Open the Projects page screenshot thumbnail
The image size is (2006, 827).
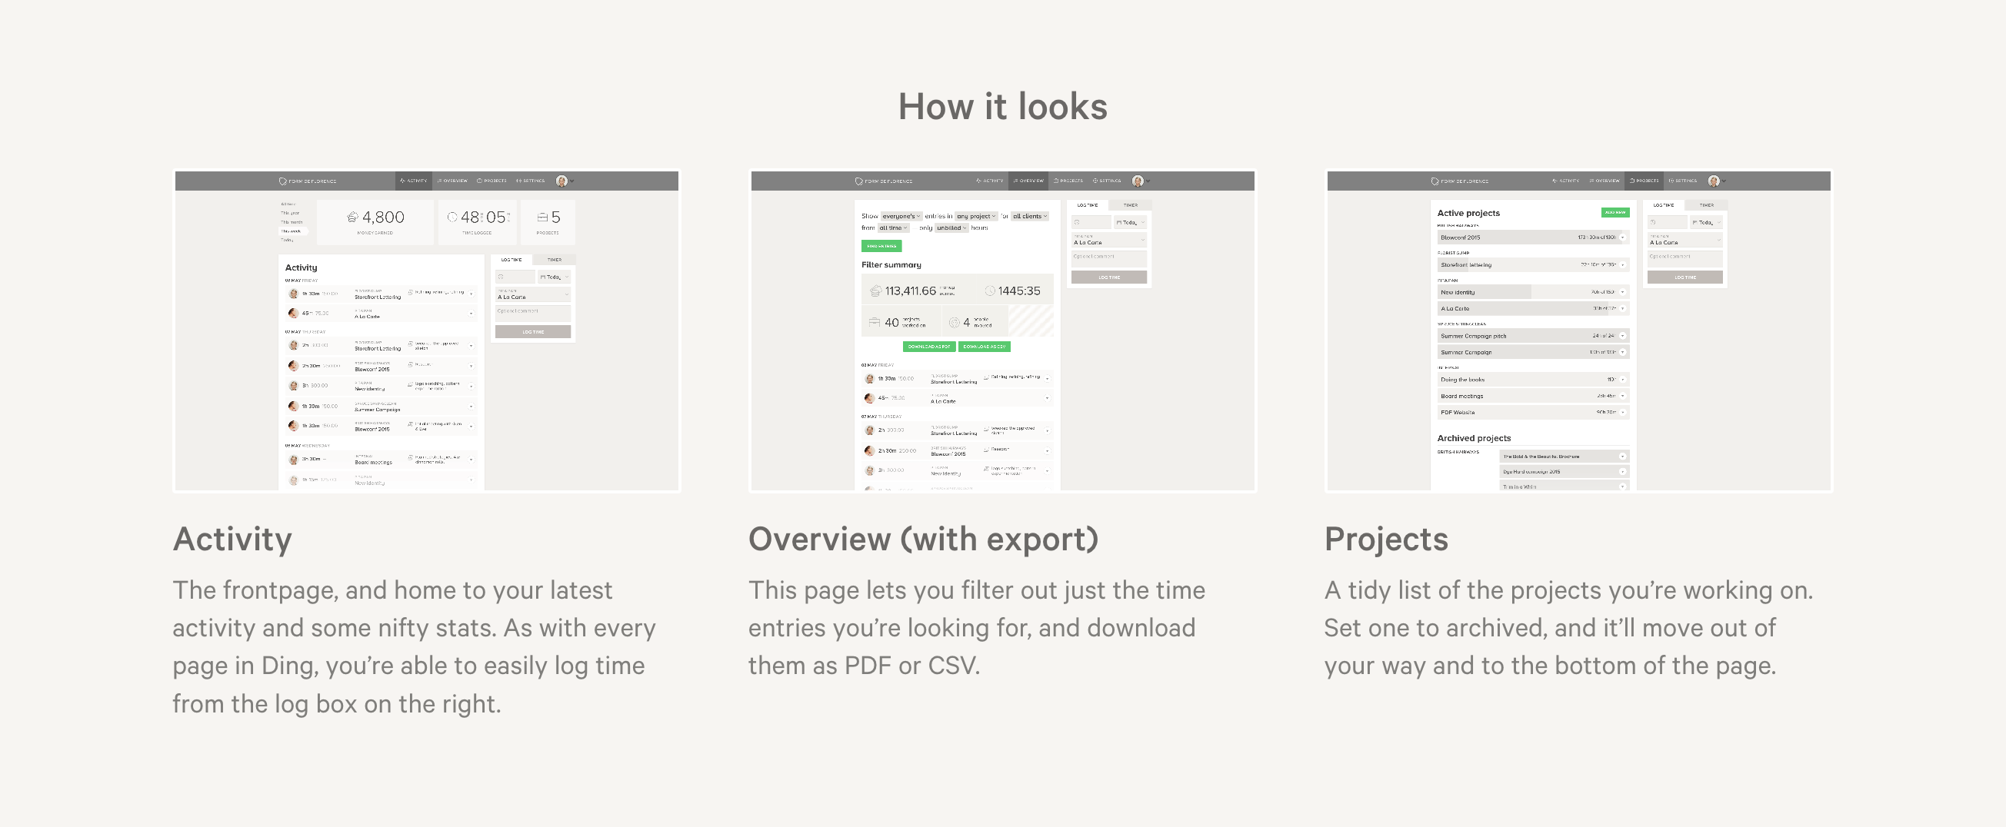[1579, 330]
